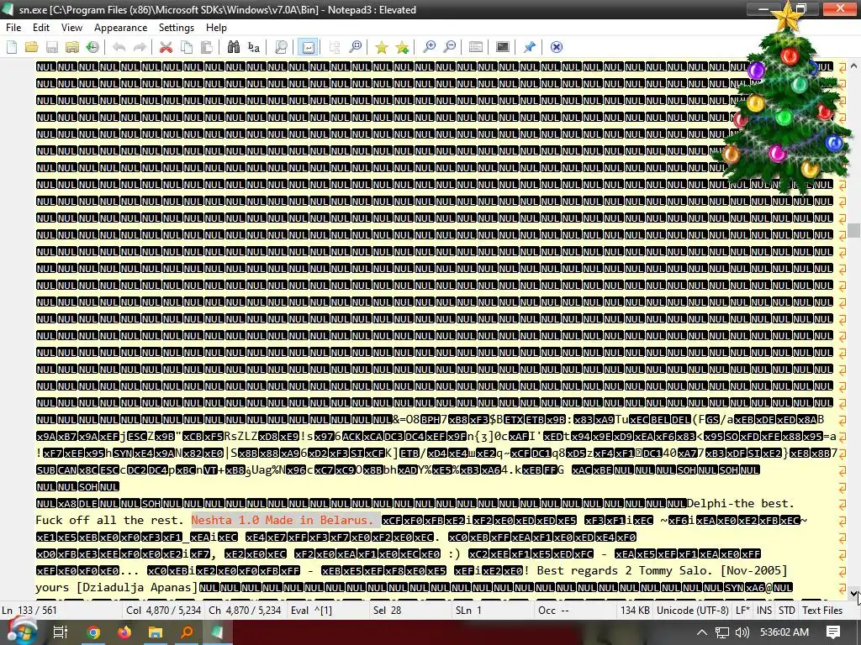Click the Notepad3 taskbar icon
This screenshot has width=861, height=645.
tap(218, 632)
